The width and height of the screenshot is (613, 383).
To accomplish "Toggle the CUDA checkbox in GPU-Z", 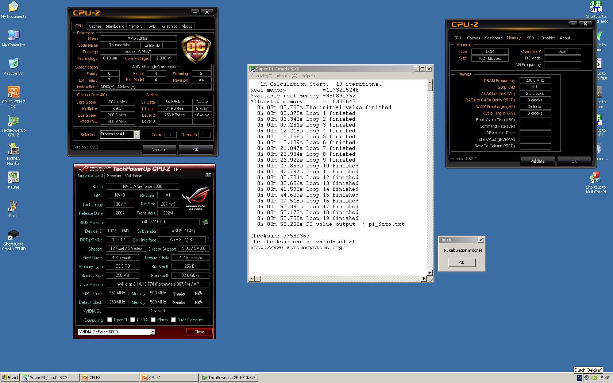I will 133,320.
